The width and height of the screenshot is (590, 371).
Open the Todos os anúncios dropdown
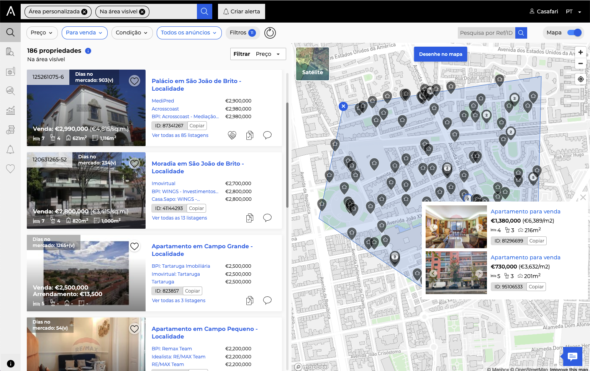(189, 33)
